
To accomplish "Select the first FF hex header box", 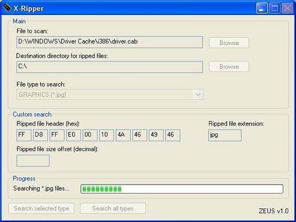I will [x=24, y=135].
